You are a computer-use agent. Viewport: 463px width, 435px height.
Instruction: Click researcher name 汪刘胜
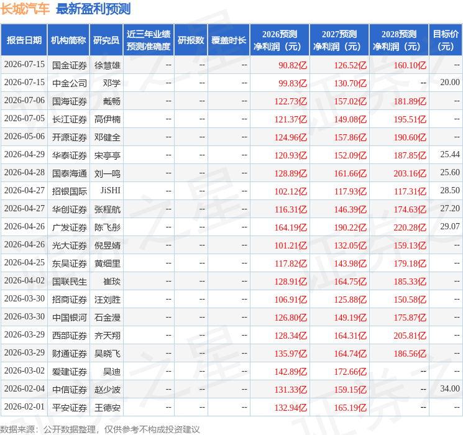point(107,300)
